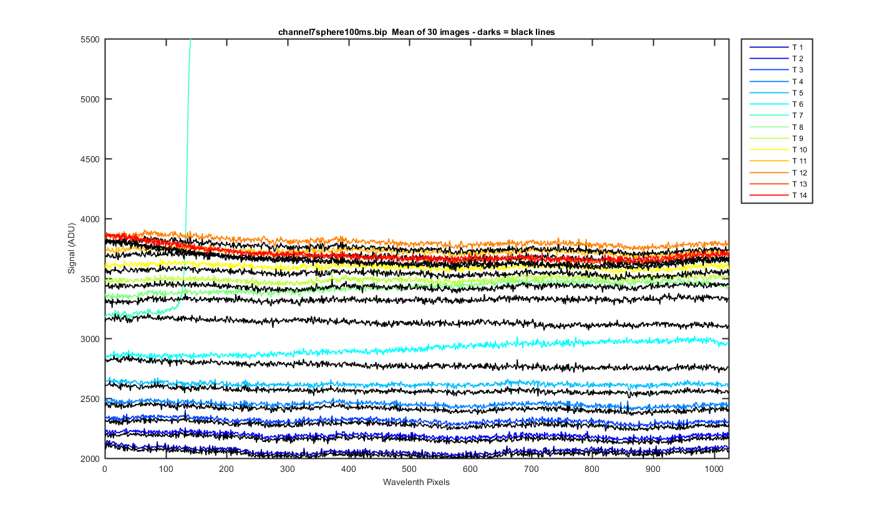Click the T 14 legend entry
The image size is (889, 515).
tap(778, 195)
